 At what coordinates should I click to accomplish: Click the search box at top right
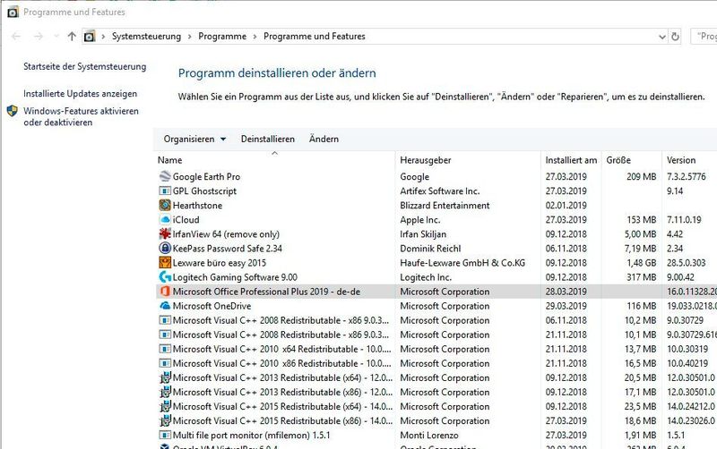tap(704, 37)
